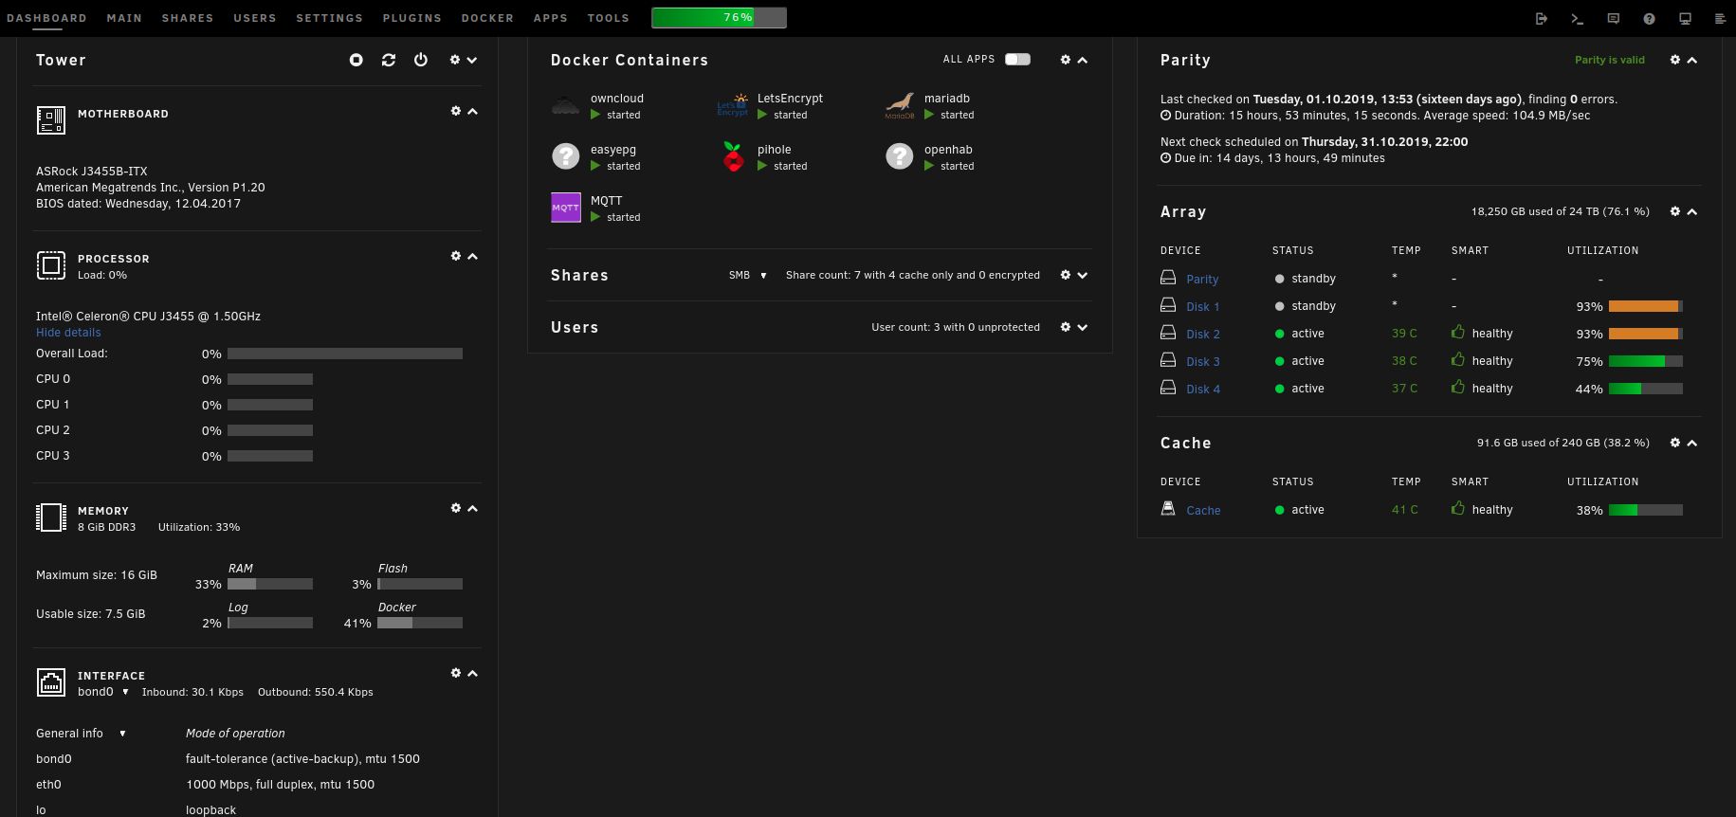Open the system log icon in top bar

[1720, 18]
